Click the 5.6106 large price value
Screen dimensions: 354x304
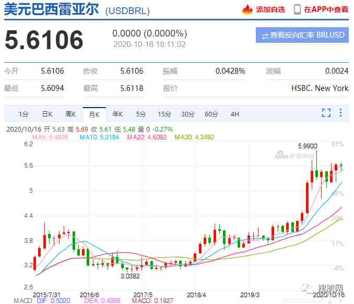tap(44, 40)
